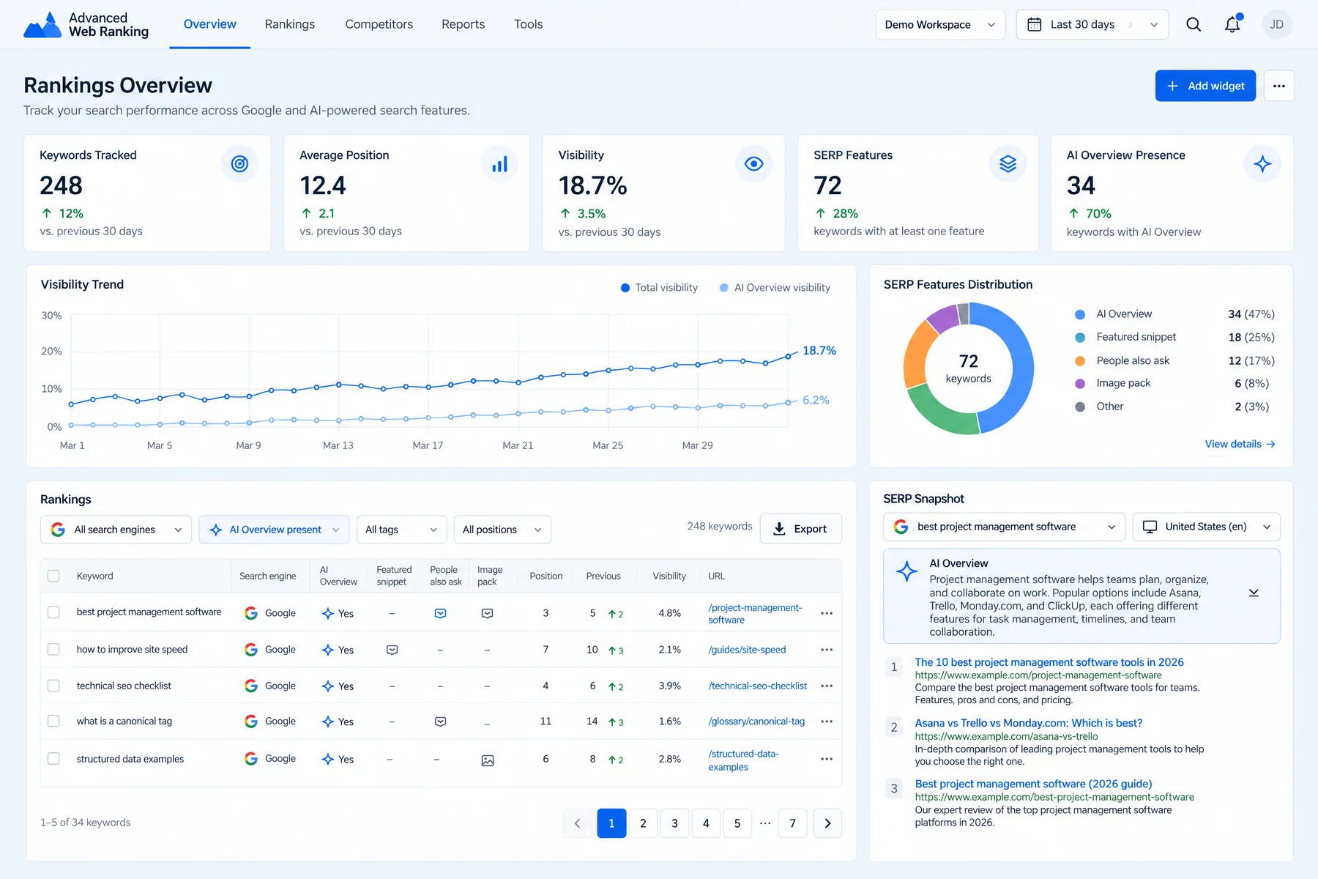The width and height of the screenshot is (1318, 879).
Task: Switch to the Overview tab
Action: (209, 24)
